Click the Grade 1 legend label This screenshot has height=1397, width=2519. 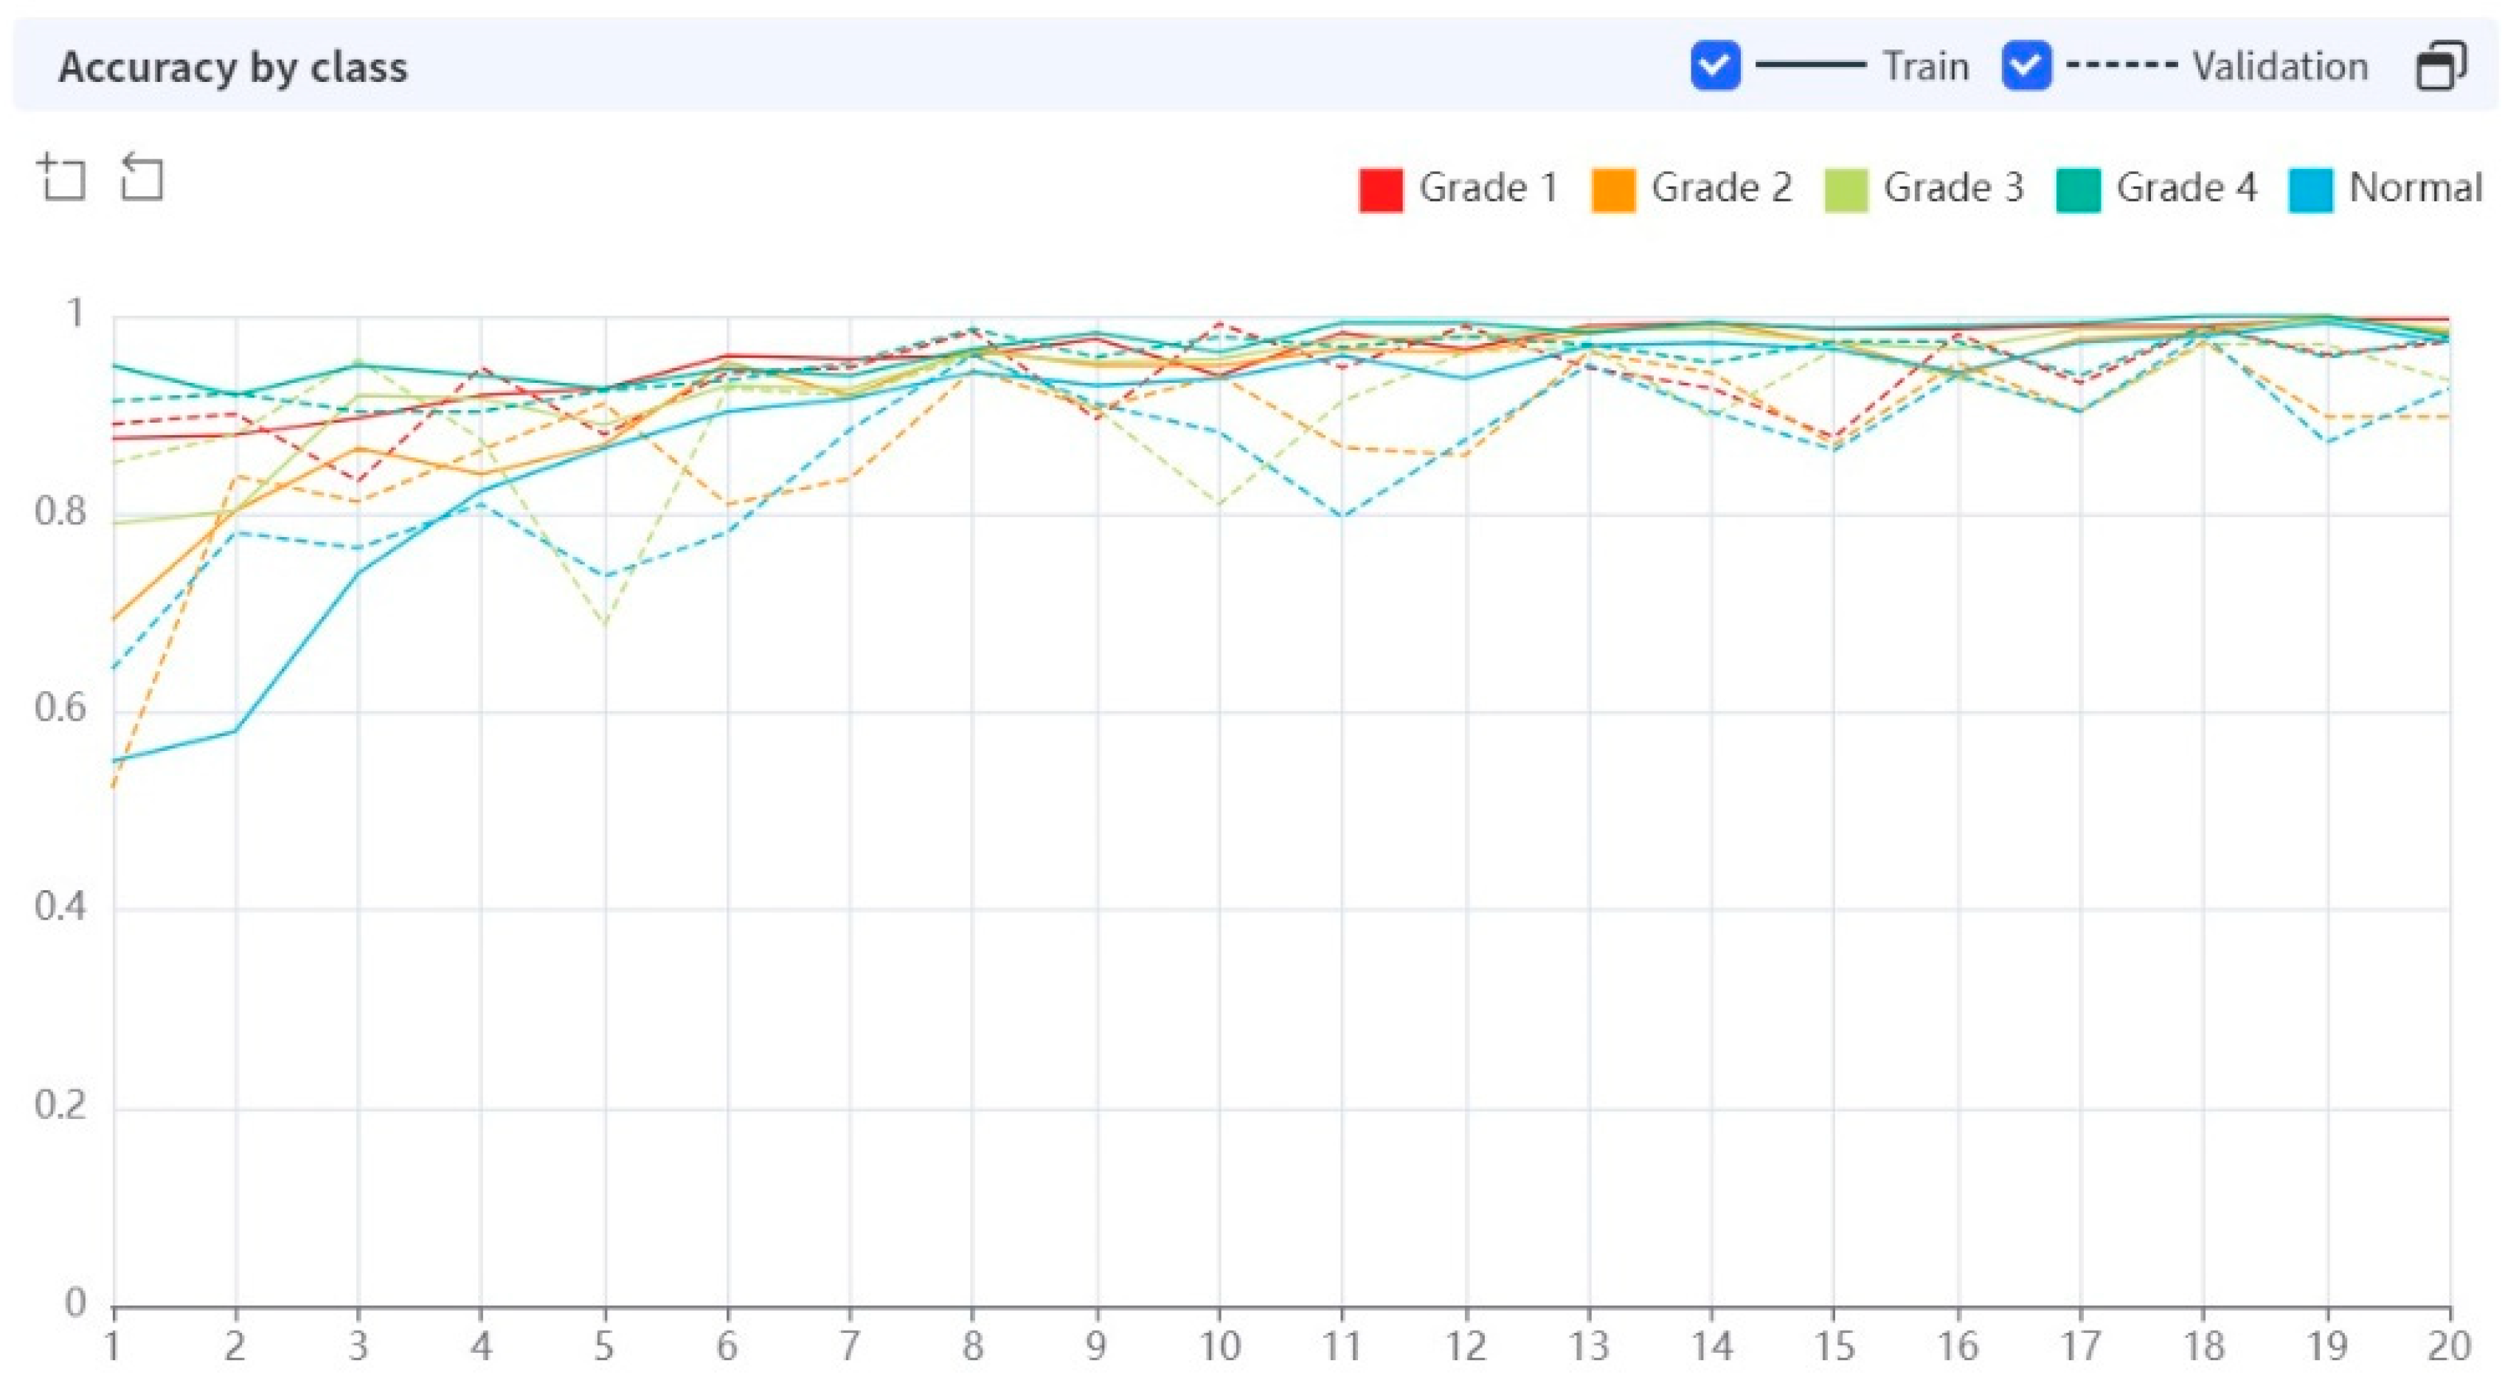pyautogui.click(x=1487, y=187)
